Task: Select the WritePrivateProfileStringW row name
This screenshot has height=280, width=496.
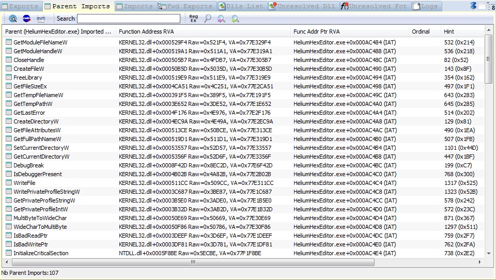Action: 47,192
